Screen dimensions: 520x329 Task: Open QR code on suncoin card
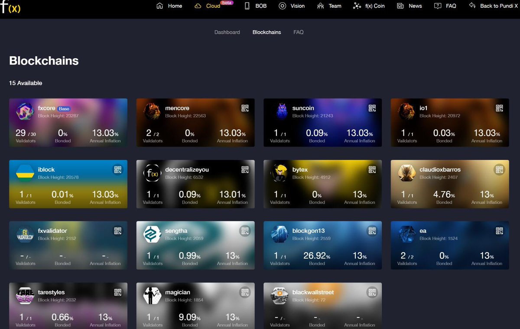click(x=372, y=108)
